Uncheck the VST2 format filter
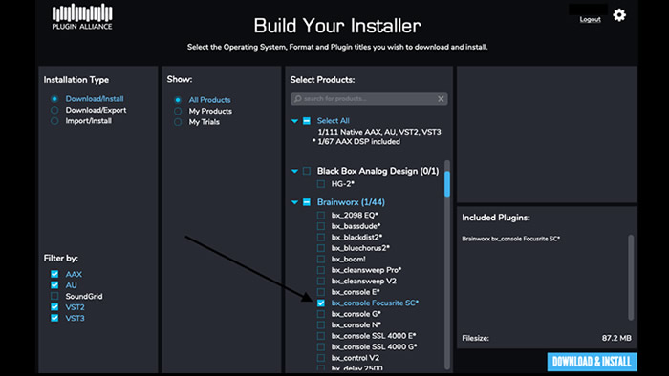The width and height of the screenshot is (669, 376). tap(54, 307)
